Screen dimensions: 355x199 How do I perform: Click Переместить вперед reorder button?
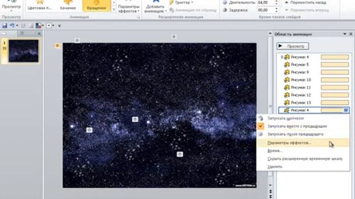[x=306, y=10]
